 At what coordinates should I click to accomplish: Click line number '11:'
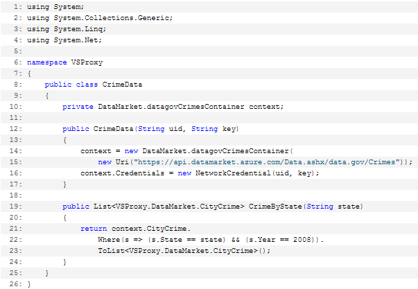16,118
